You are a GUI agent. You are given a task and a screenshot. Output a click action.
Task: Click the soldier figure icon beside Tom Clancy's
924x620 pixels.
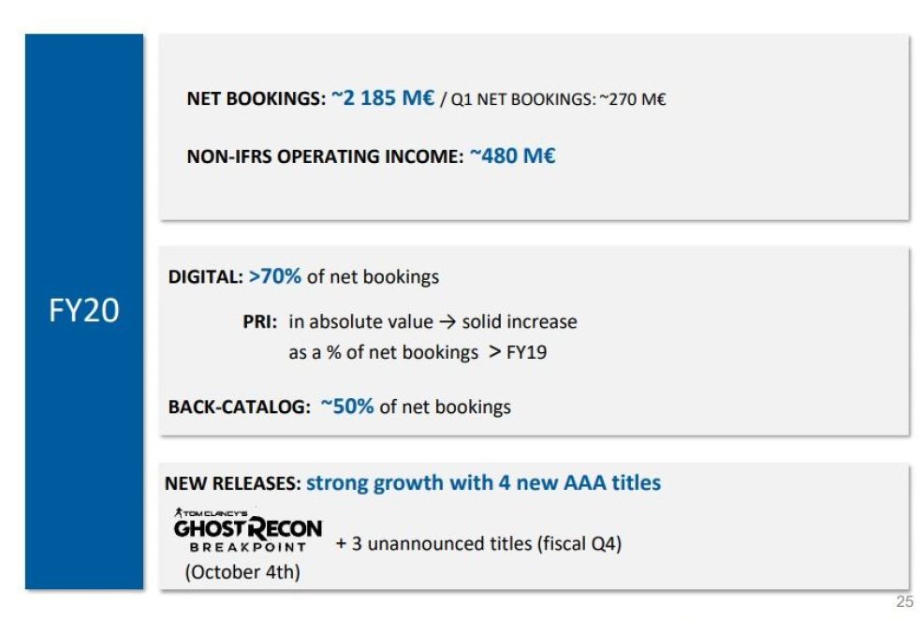point(181,512)
